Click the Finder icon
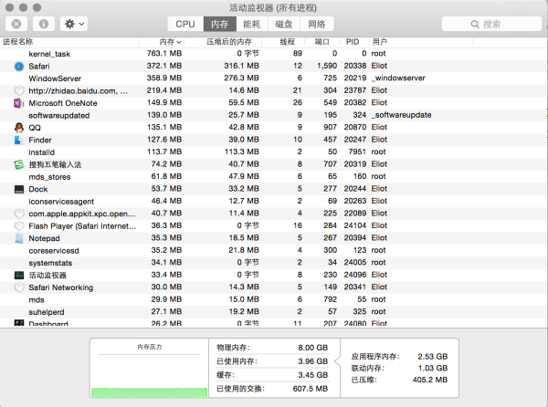The width and height of the screenshot is (548, 407). tap(19, 140)
